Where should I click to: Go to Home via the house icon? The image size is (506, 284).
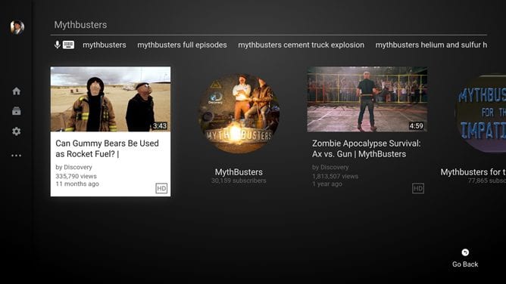[17, 91]
